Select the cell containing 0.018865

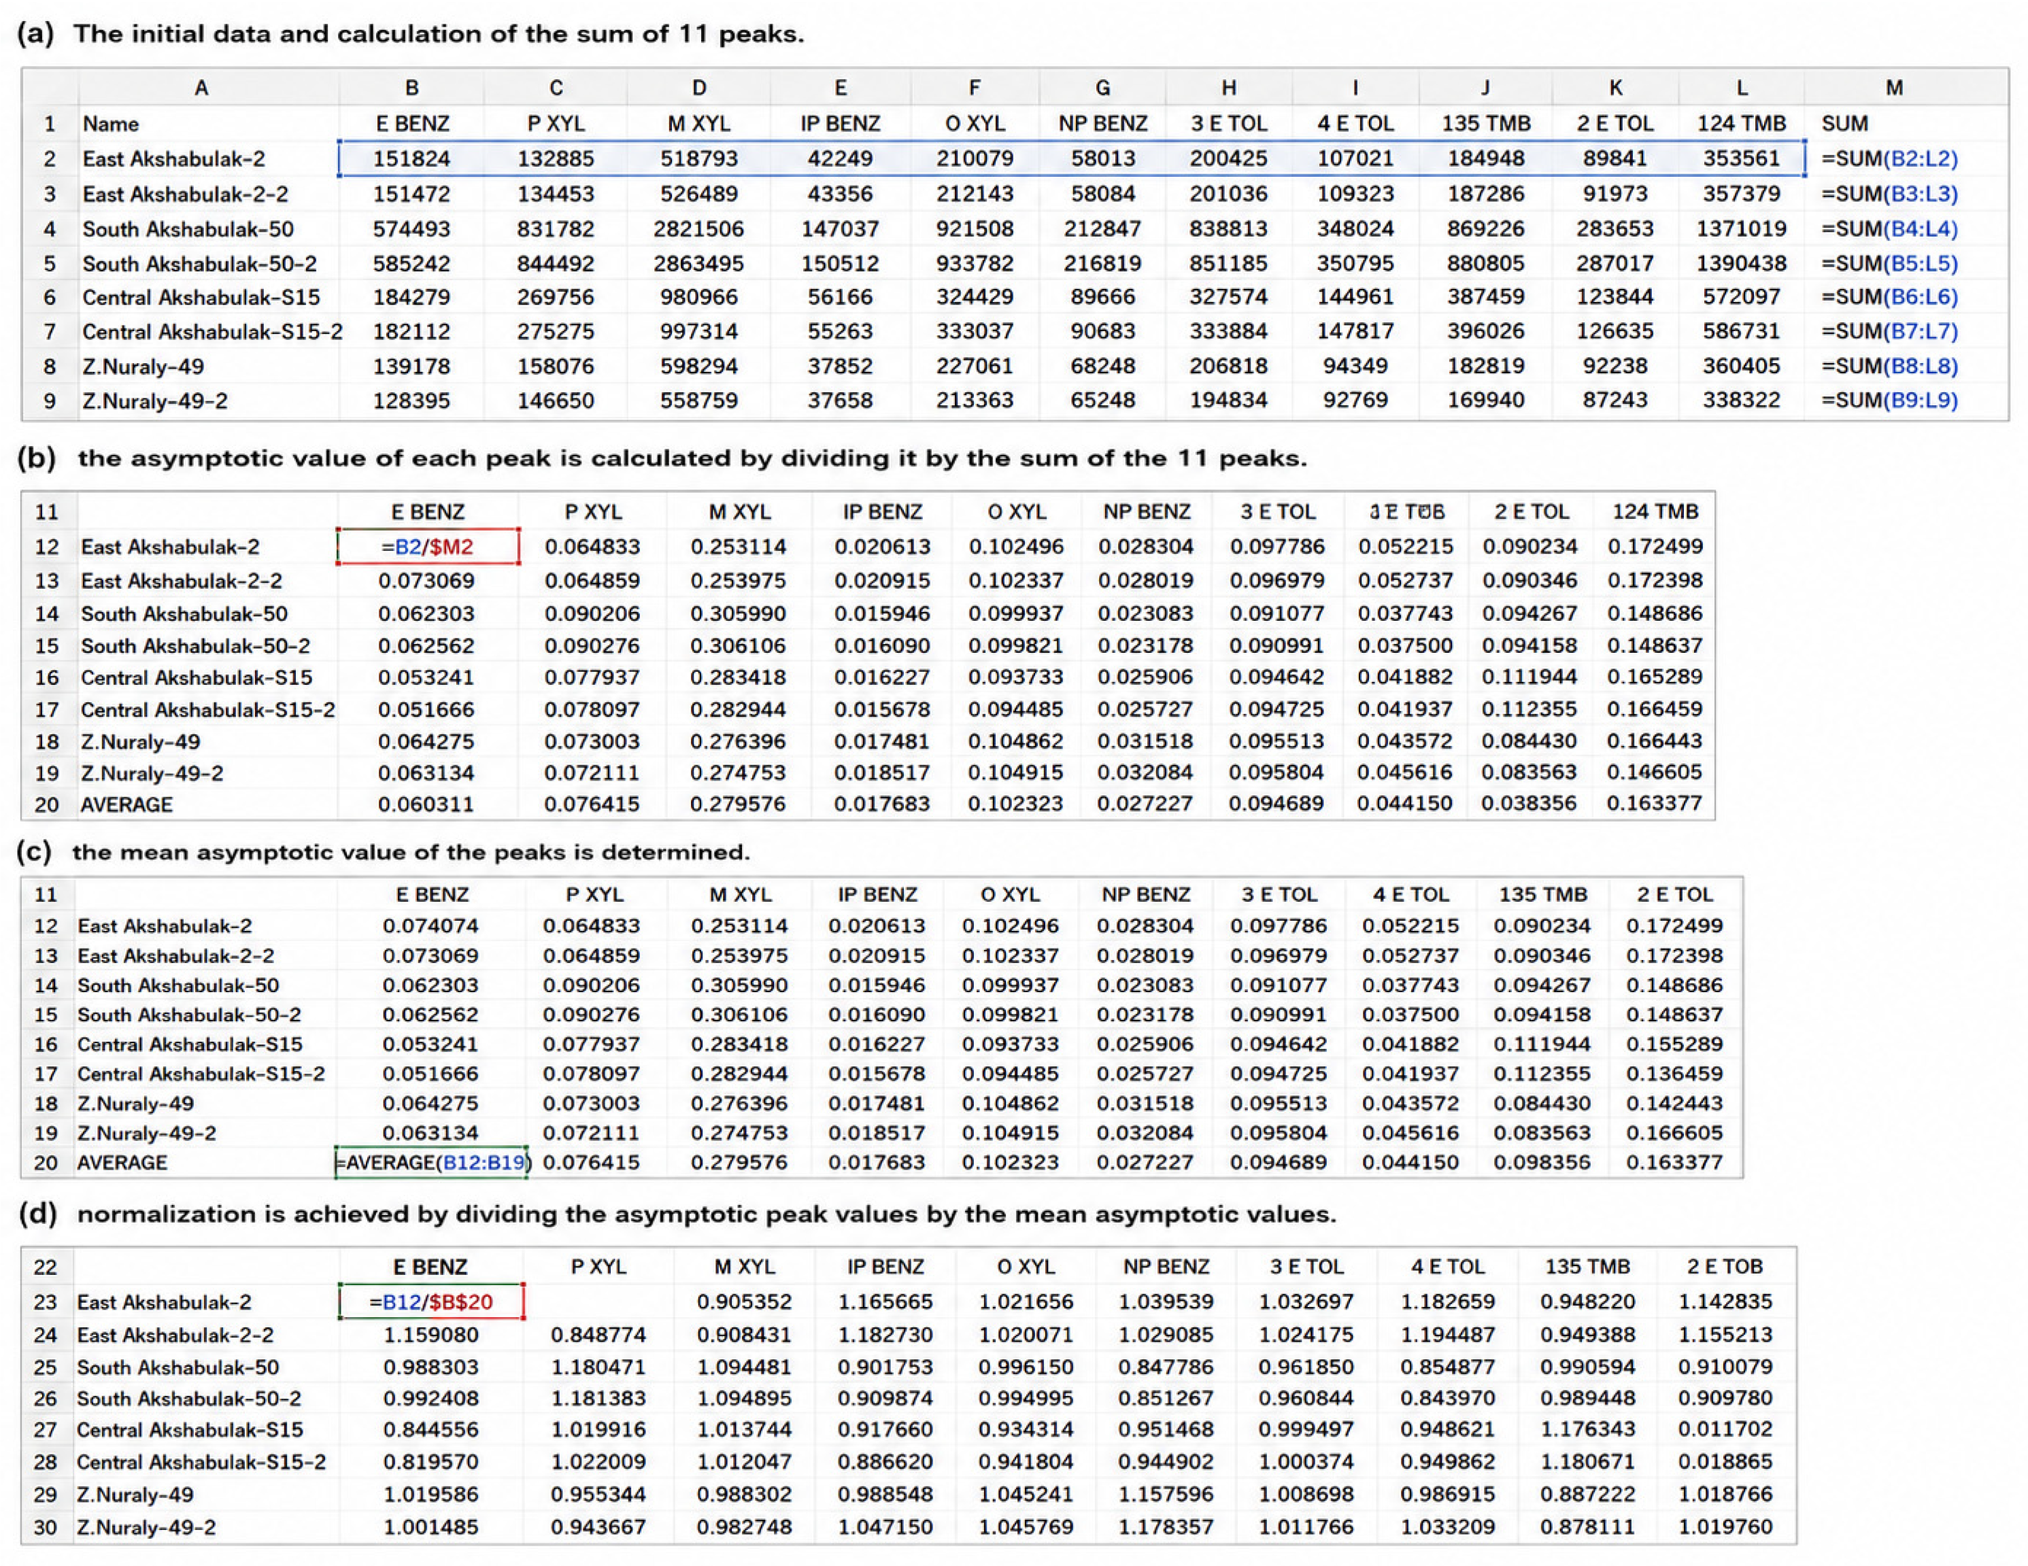(x=1725, y=1462)
